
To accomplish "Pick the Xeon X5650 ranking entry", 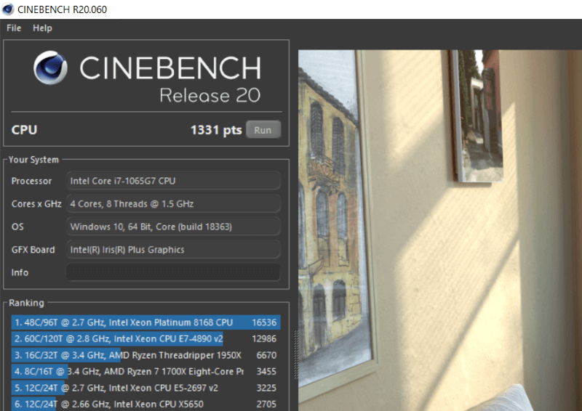I will tap(145, 404).
